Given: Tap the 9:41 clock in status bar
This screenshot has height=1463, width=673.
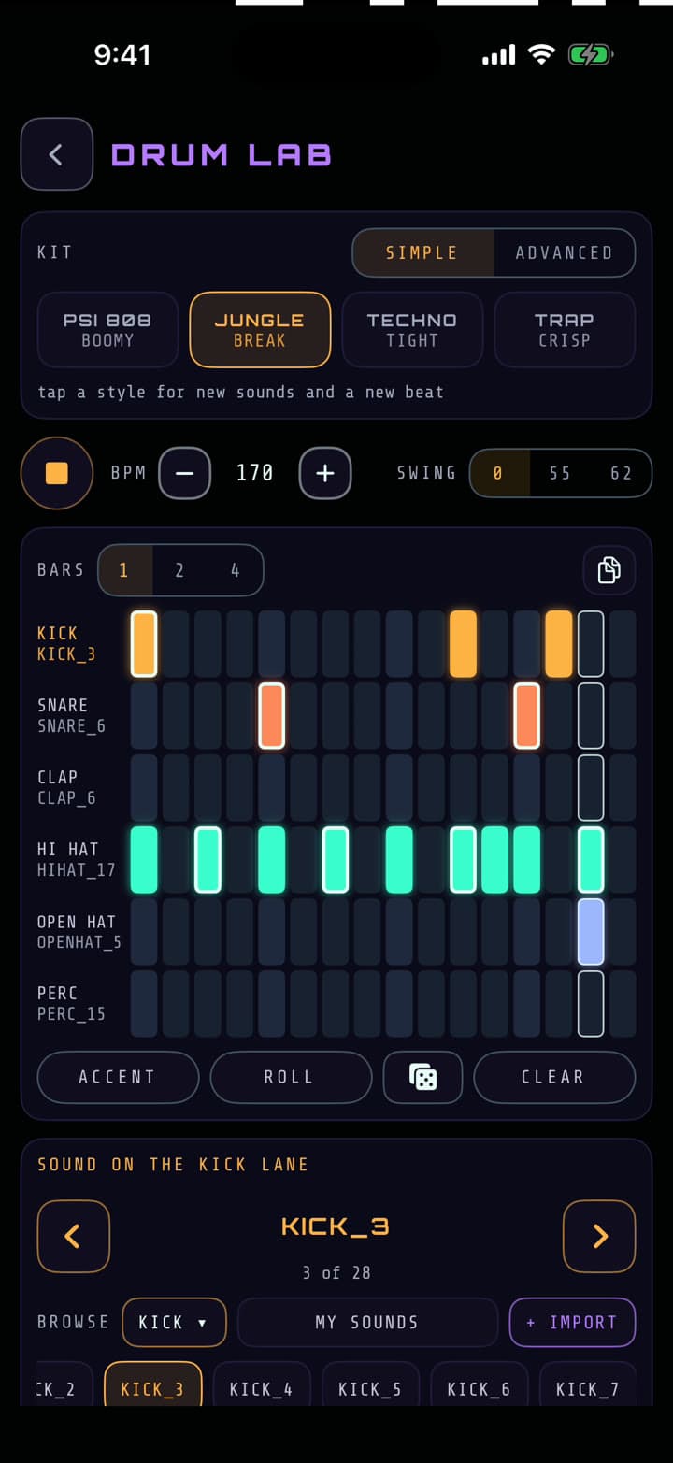Looking at the screenshot, I should coord(122,55).
